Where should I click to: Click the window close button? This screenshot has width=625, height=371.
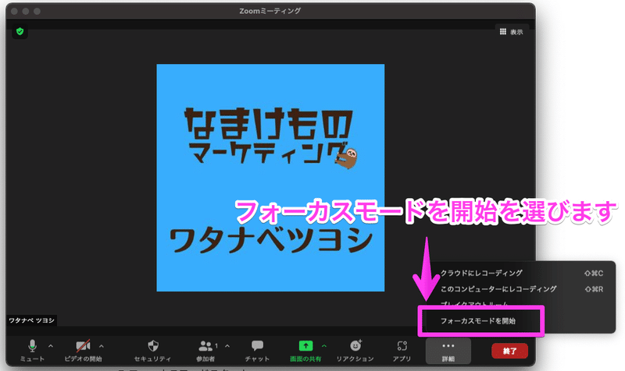pyautogui.click(x=14, y=11)
